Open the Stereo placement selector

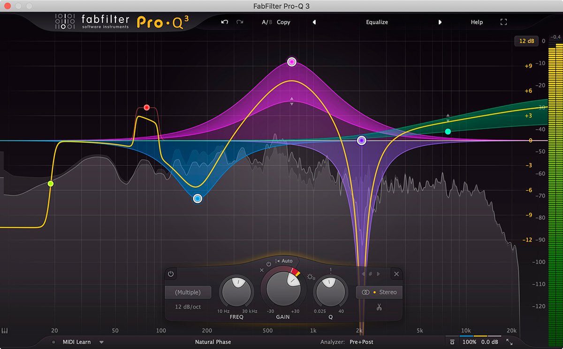[379, 292]
